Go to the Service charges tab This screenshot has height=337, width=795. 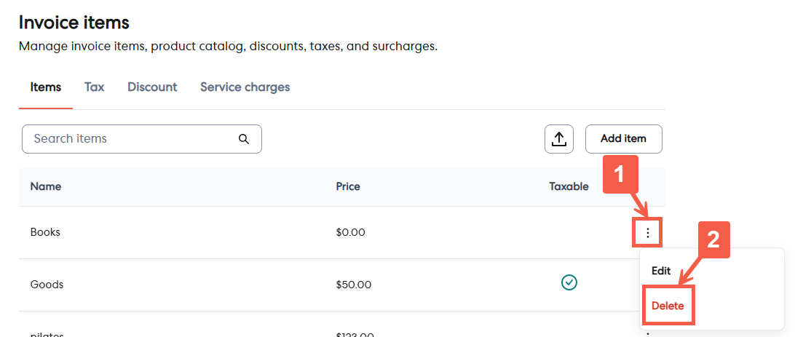click(245, 87)
